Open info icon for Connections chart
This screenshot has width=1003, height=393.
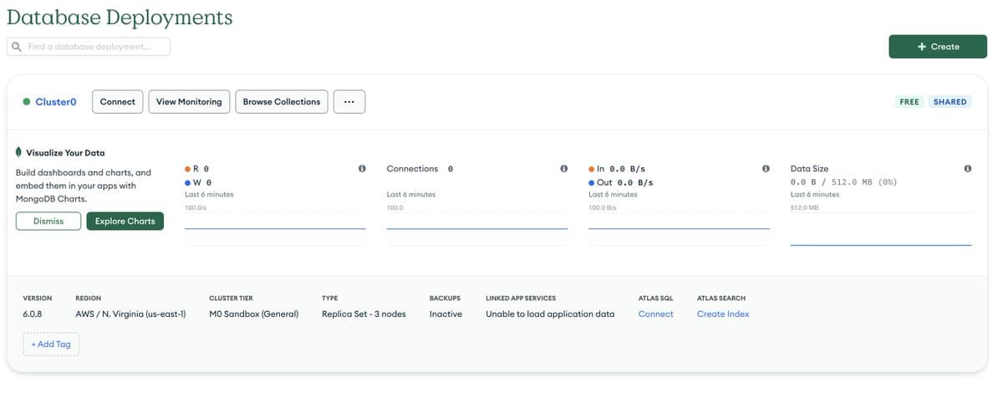pyautogui.click(x=564, y=169)
